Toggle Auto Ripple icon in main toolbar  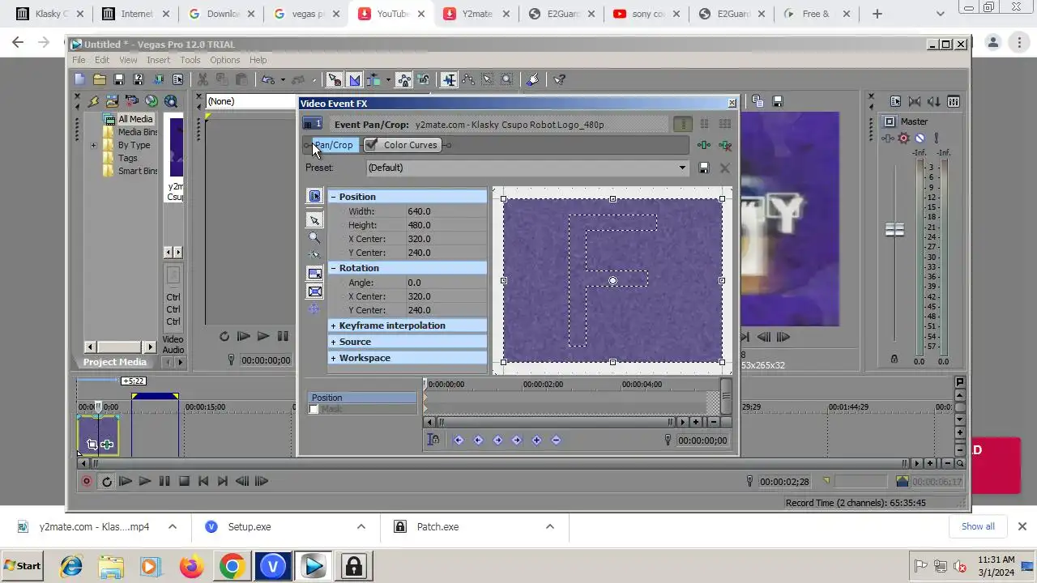[x=373, y=79]
